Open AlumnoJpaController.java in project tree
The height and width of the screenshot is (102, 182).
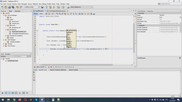pos(19,31)
